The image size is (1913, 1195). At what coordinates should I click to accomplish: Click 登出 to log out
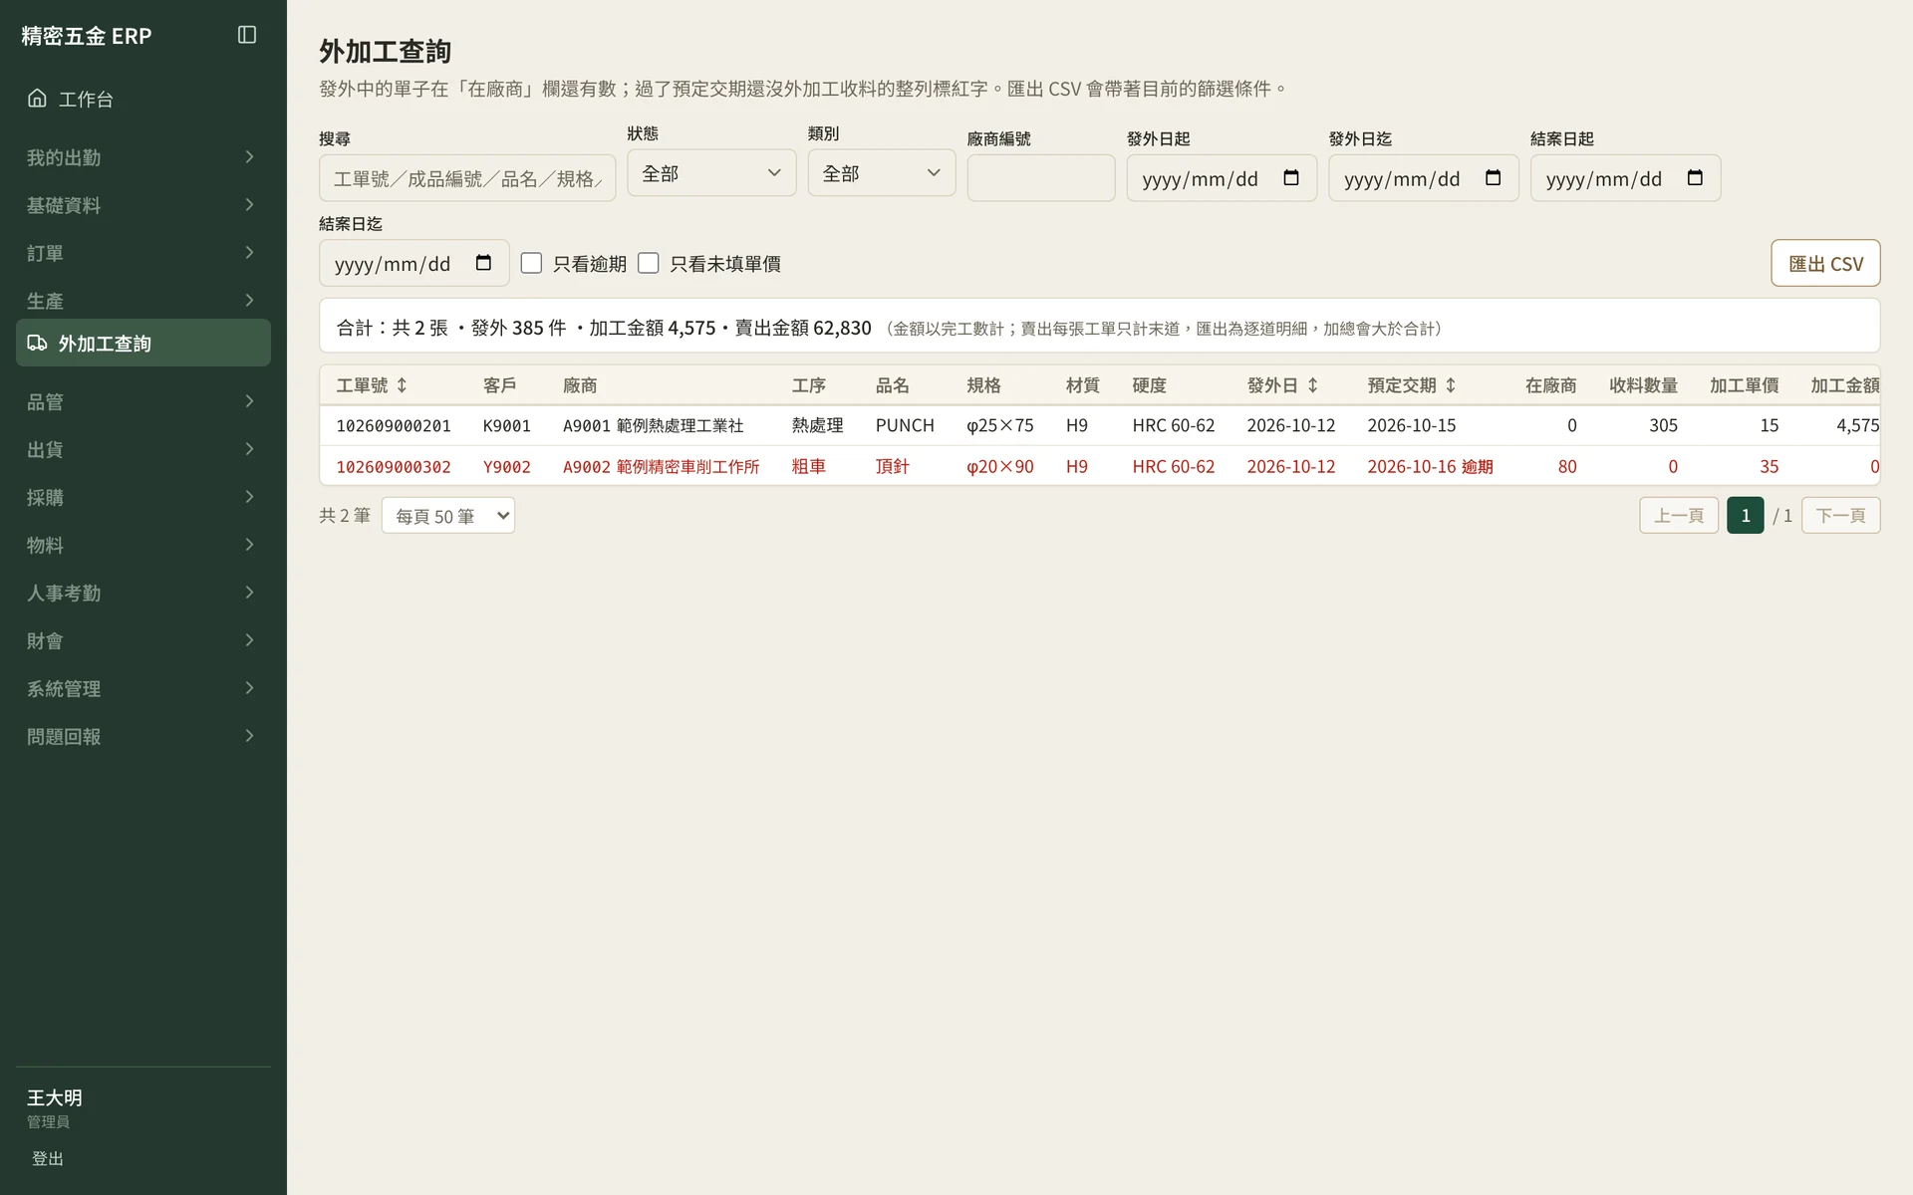[48, 1158]
